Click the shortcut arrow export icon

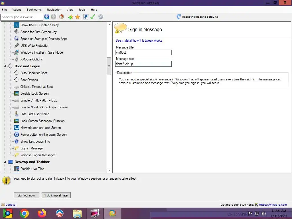point(86,17)
